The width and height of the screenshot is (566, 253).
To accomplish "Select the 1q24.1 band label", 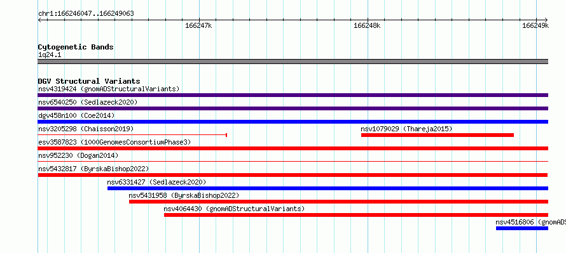I will pos(50,55).
